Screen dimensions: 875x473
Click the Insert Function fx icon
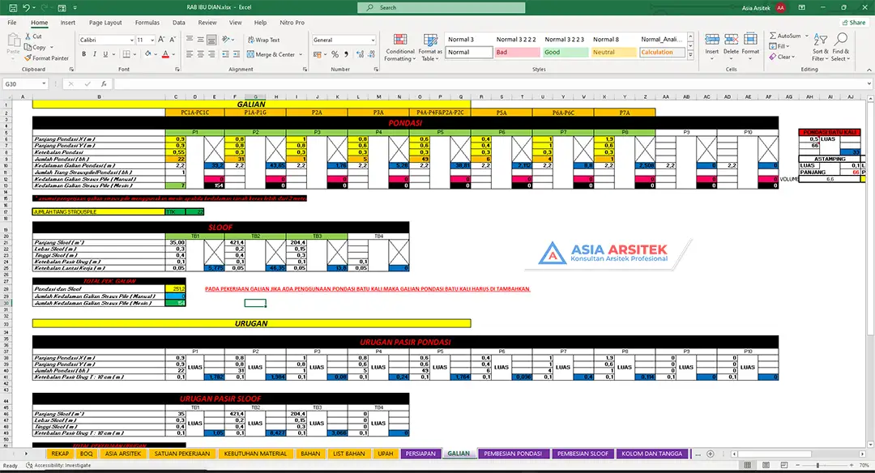click(x=105, y=84)
